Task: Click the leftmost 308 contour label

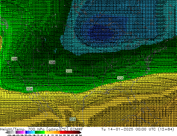Action: click(x=14, y=59)
